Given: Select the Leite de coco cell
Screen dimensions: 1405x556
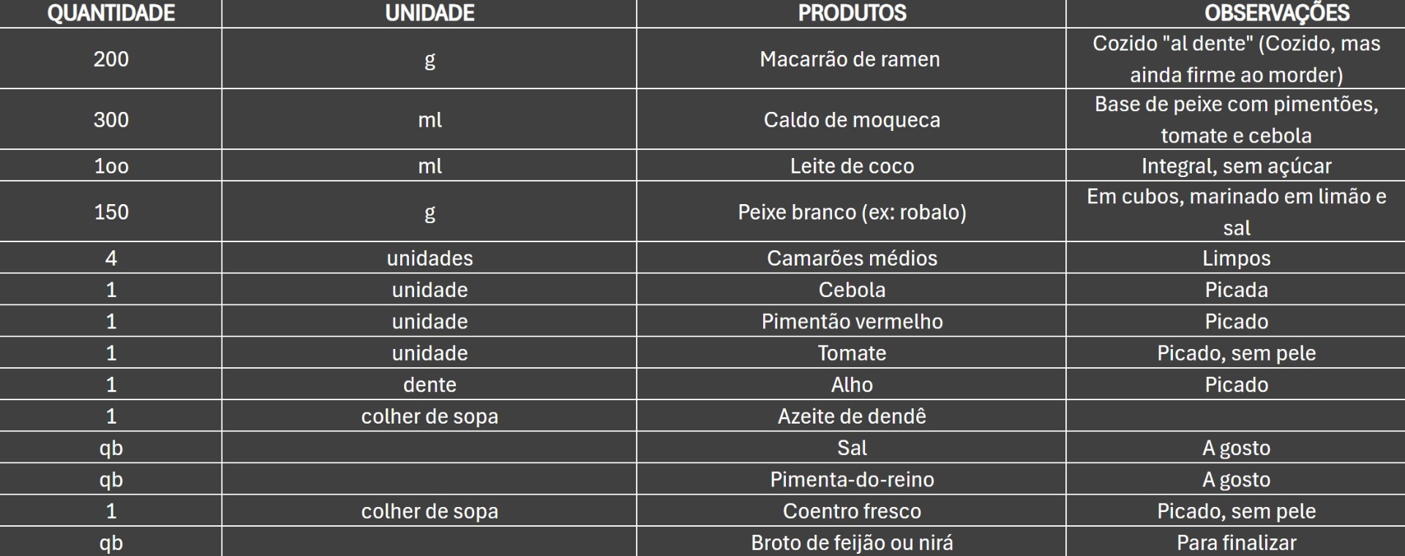Looking at the screenshot, I should tap(852, 165).
